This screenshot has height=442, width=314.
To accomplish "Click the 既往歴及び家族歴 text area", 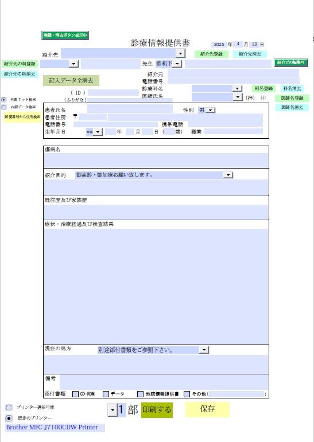I will click(156, 212).
